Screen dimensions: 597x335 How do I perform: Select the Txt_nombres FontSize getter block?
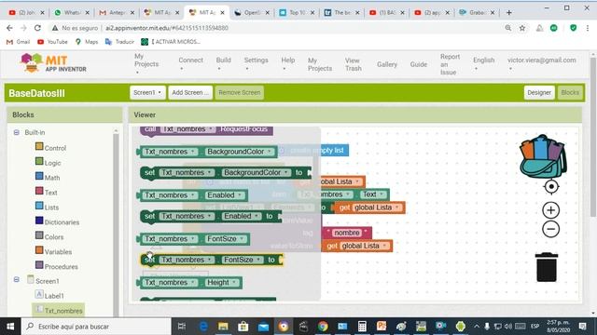coord(193,239)
